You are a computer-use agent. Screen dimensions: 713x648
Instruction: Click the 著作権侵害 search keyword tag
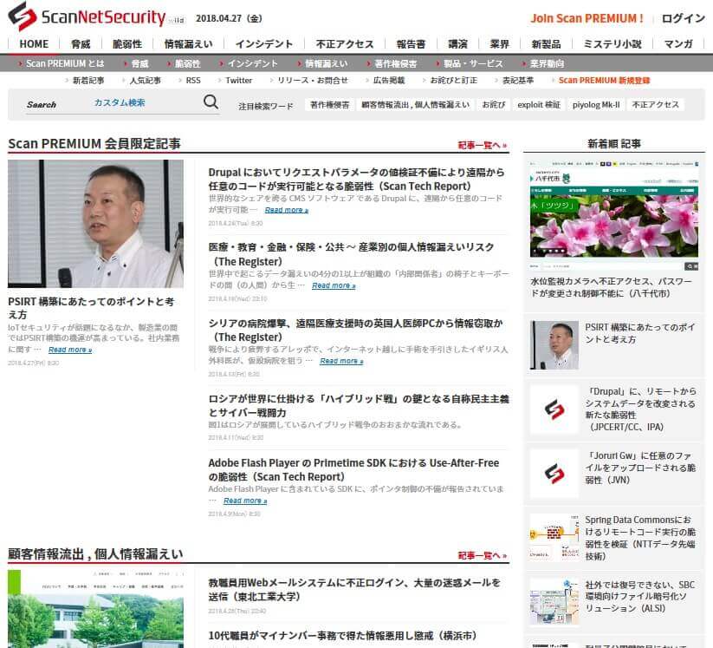[330, 105]
